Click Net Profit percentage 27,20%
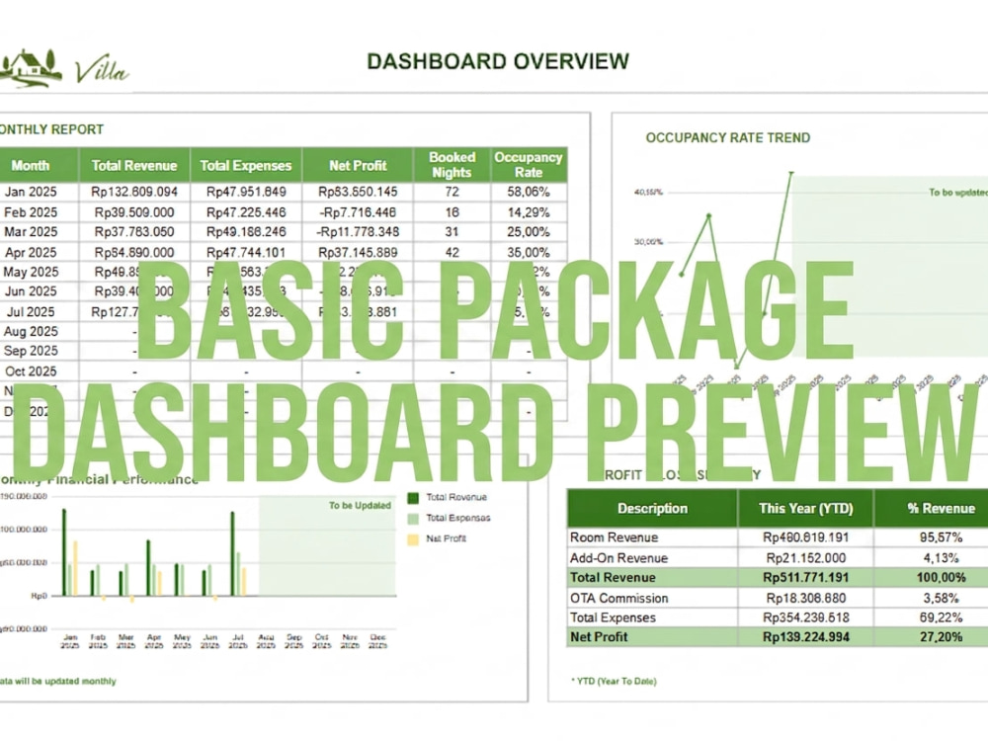The image size is (988, 741). pyautogui.click(x=941, y=636)
